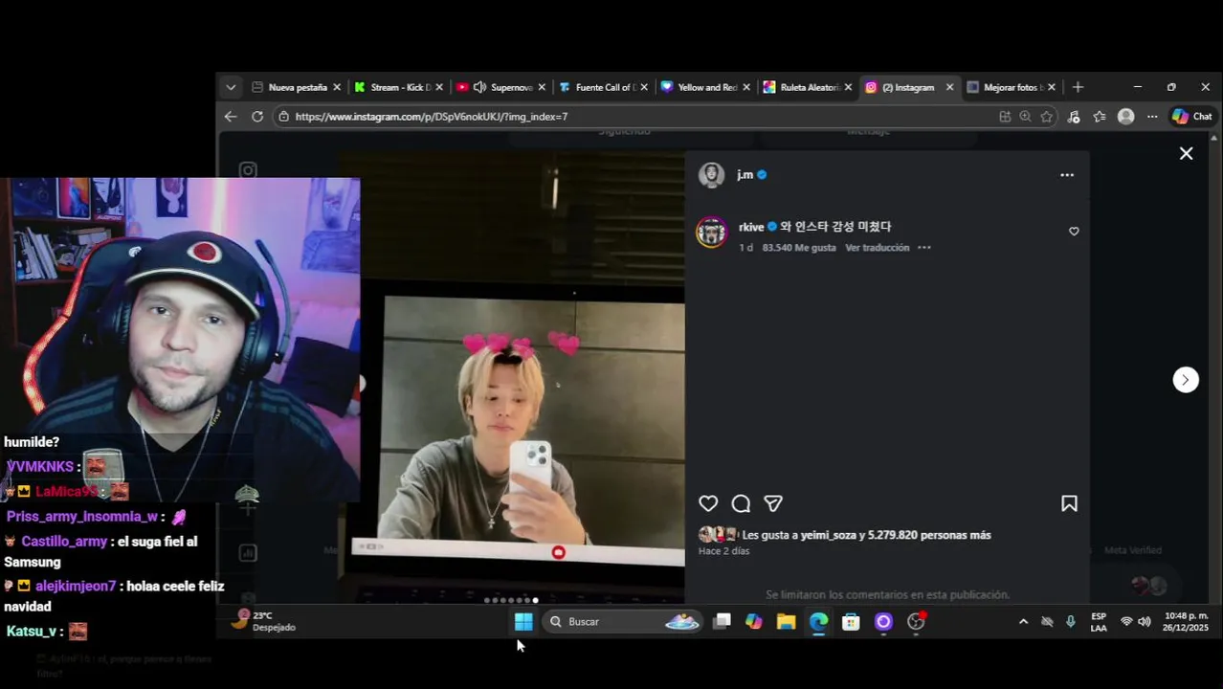Open the j.m username link
Viewport: 1223px width, 689px height.
(745, 175)
